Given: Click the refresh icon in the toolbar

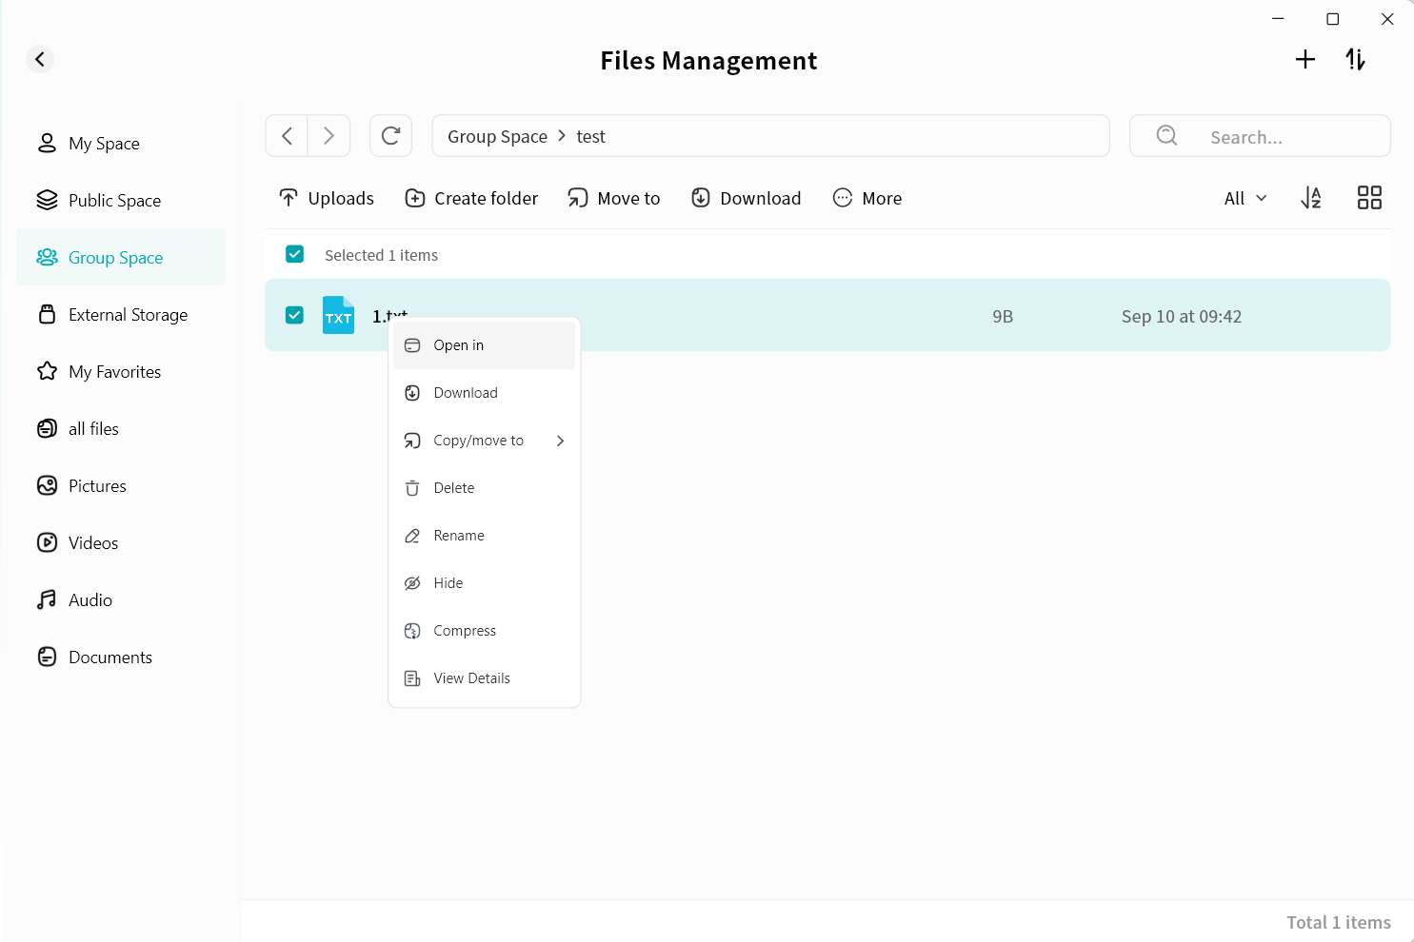Looking at the screenshot, I should pos(390,136).
